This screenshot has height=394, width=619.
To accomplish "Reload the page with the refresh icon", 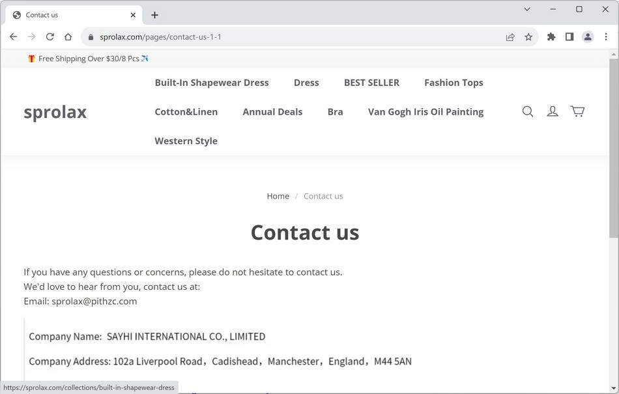I will [50, 36].
